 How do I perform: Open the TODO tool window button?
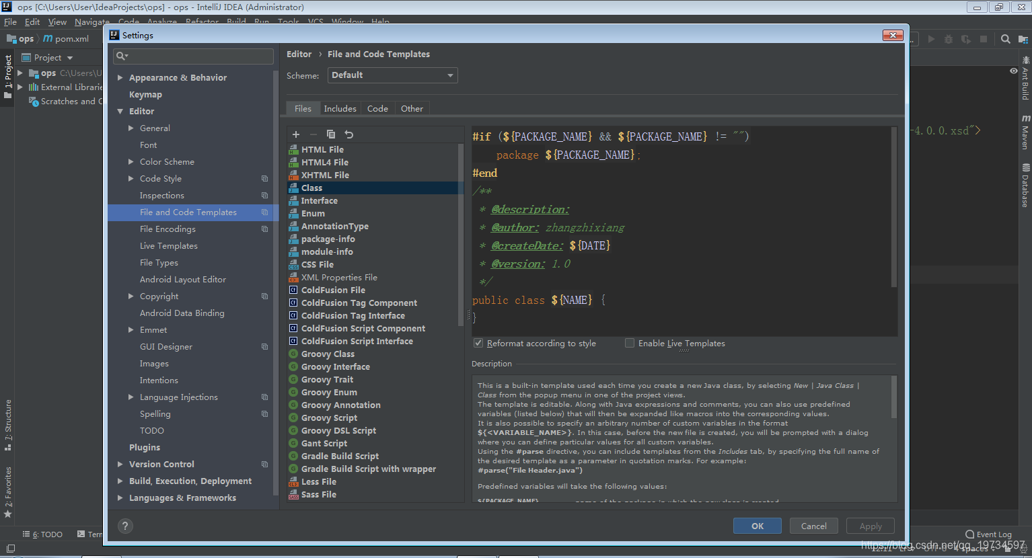click(x=42, y=534)
